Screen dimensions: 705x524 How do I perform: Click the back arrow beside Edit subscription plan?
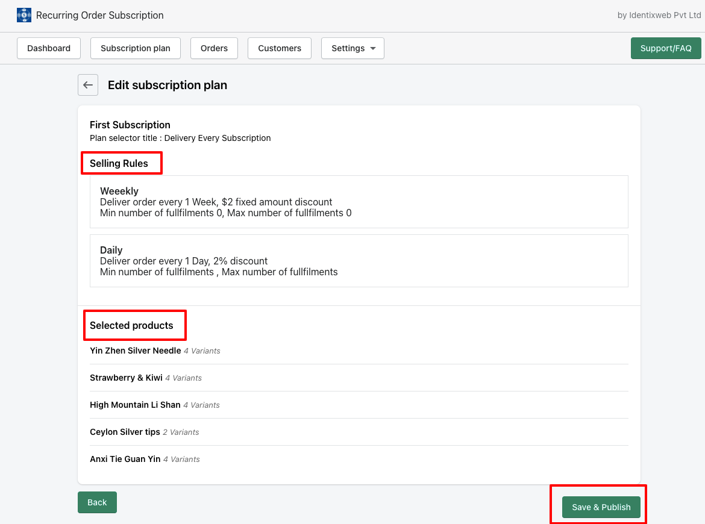tap(88, 85)
